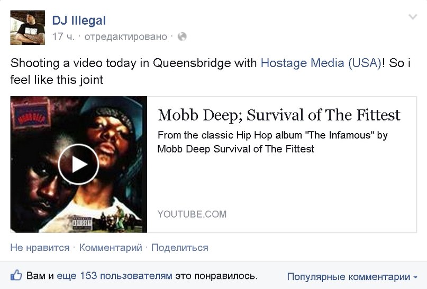Click Поделиться to share the post

pyautogui.click(x=180, y=248)
